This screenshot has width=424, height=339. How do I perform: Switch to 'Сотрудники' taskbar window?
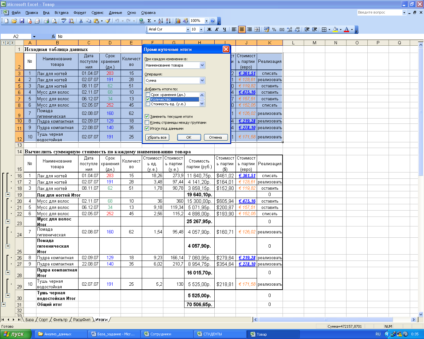[167, 334]
